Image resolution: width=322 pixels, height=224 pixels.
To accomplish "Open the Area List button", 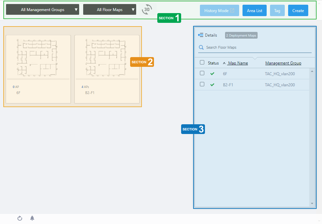I will coord(255,11).
